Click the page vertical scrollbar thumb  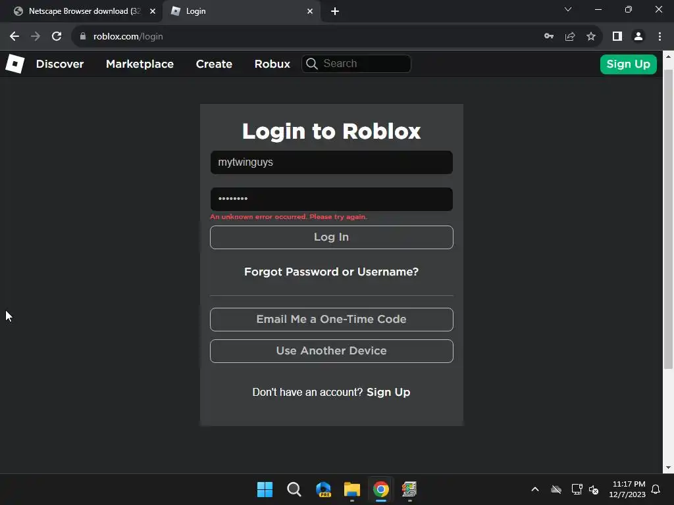[668, 219]
